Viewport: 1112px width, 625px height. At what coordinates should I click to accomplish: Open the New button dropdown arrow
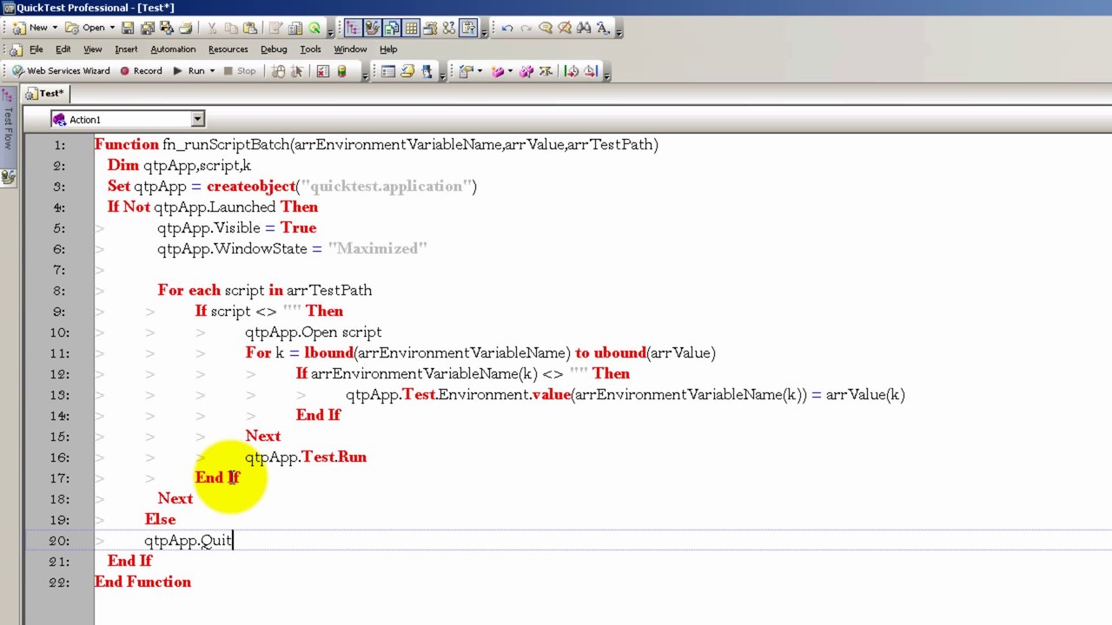click(55, 28)
